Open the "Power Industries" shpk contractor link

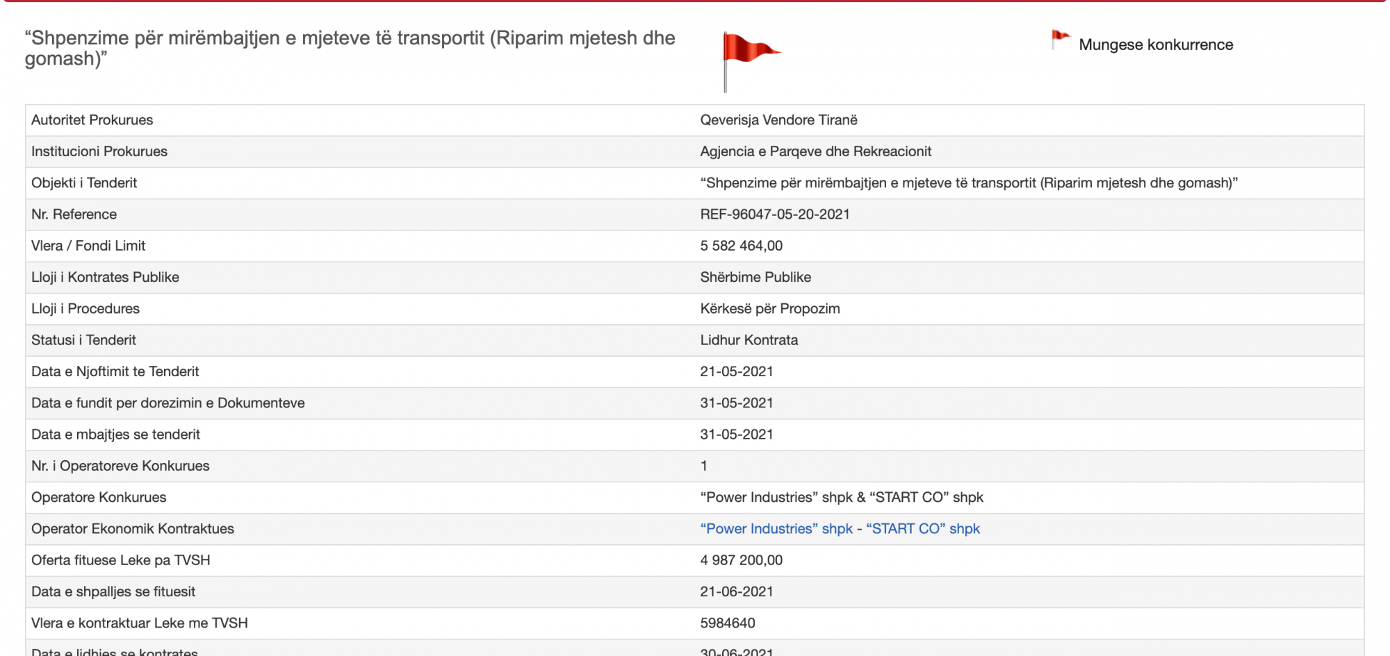776,529
